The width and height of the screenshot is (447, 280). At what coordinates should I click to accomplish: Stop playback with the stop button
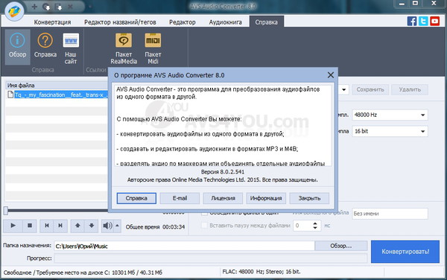29,226
